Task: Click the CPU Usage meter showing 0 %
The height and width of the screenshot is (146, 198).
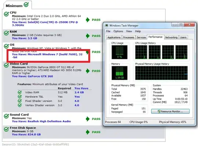Action: [x=120, y=52]
